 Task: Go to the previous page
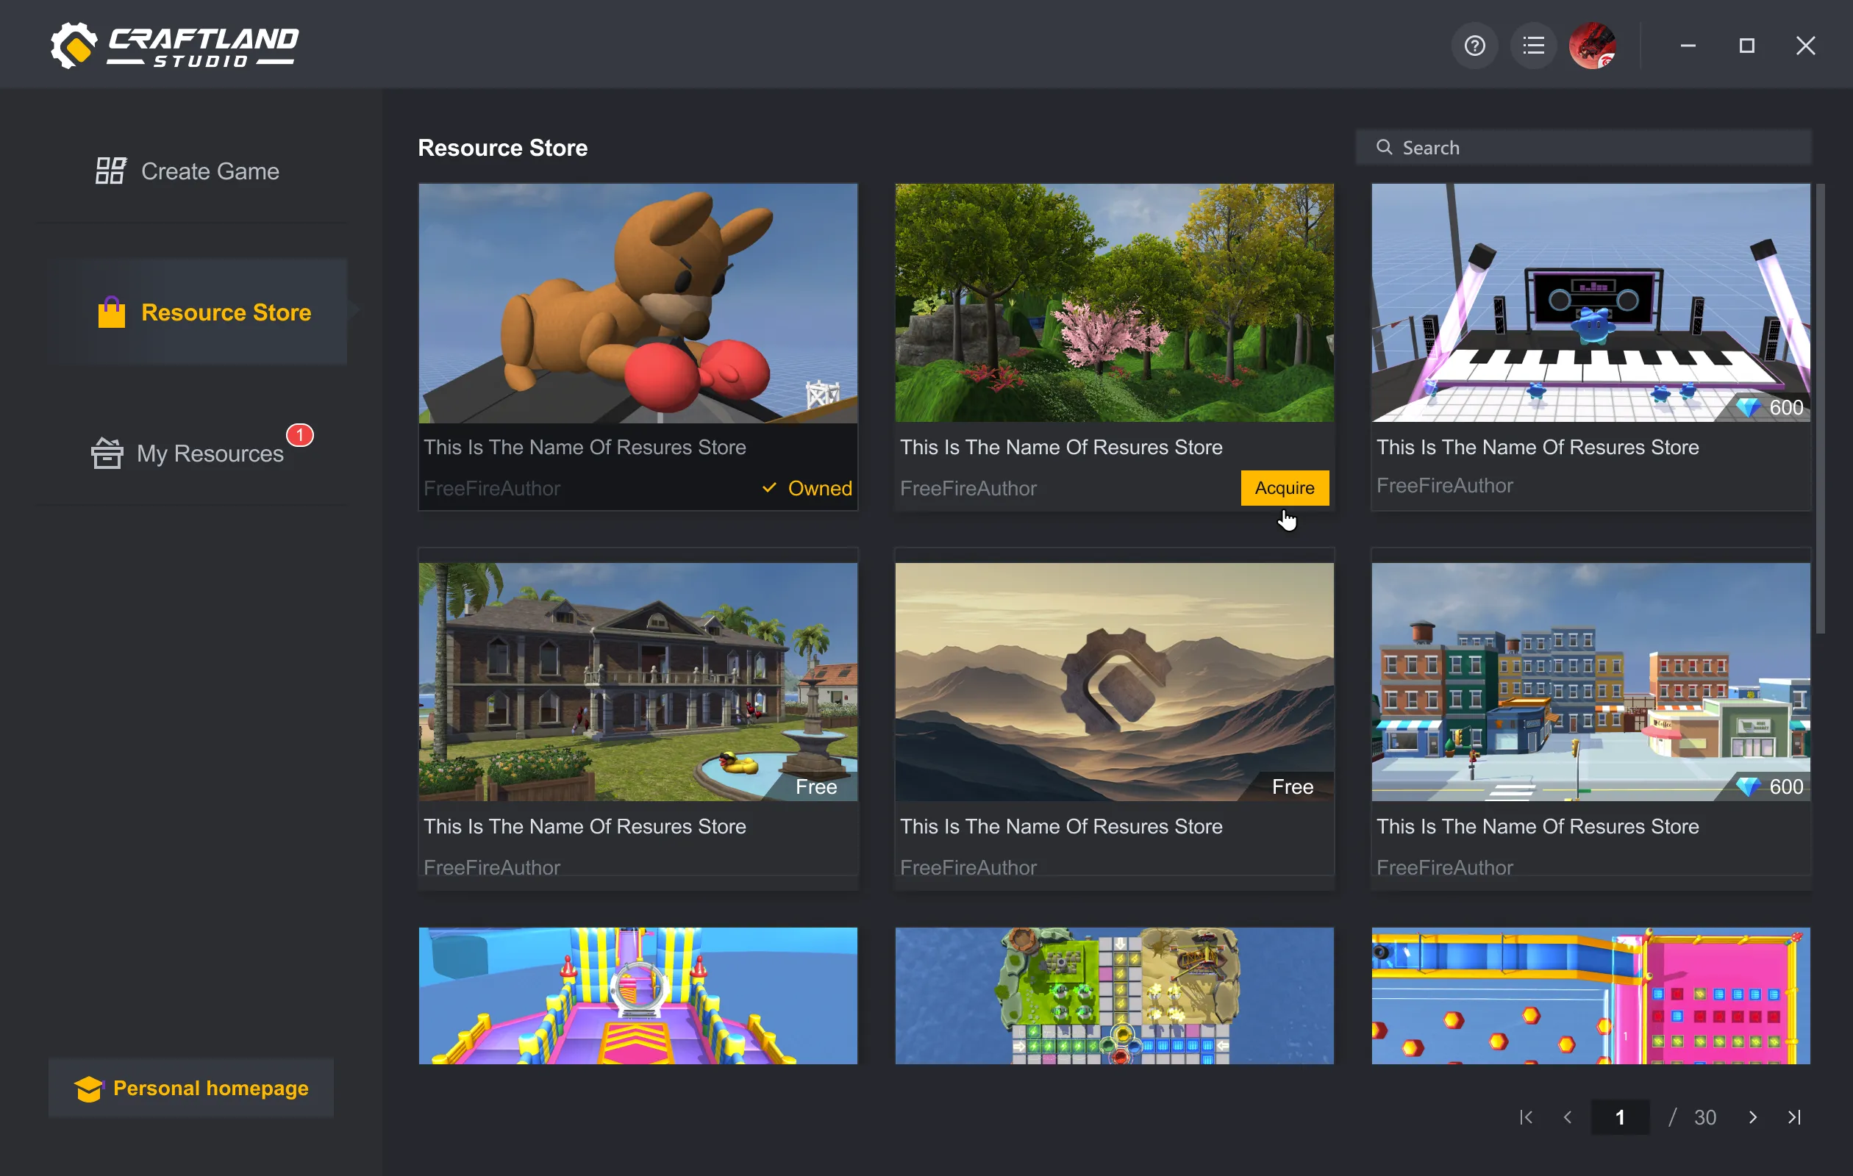[x=1568, y=1116]
